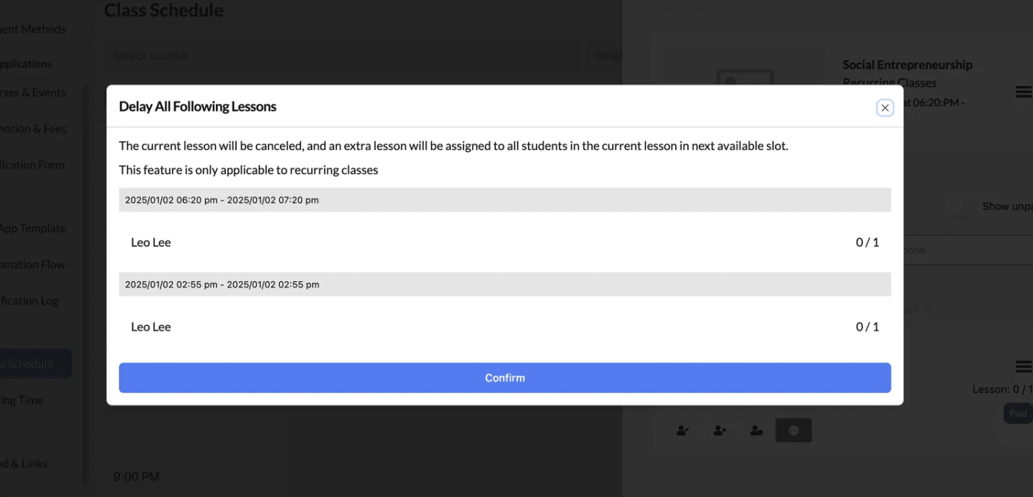Viewport: 1033px width, 497px height.
Task: Click chevron arrow below phone search field
Action: pyautogui.click(x=928, y=309)
